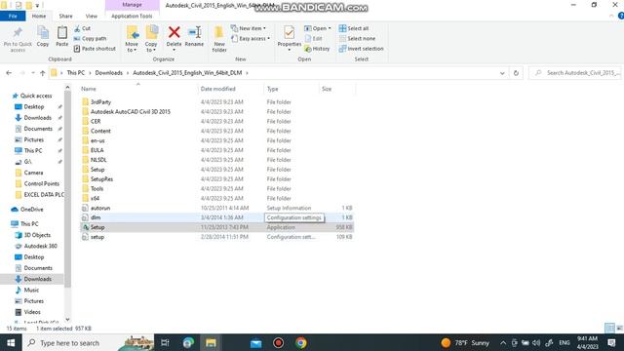Sort by Size column header

[327, 89]
